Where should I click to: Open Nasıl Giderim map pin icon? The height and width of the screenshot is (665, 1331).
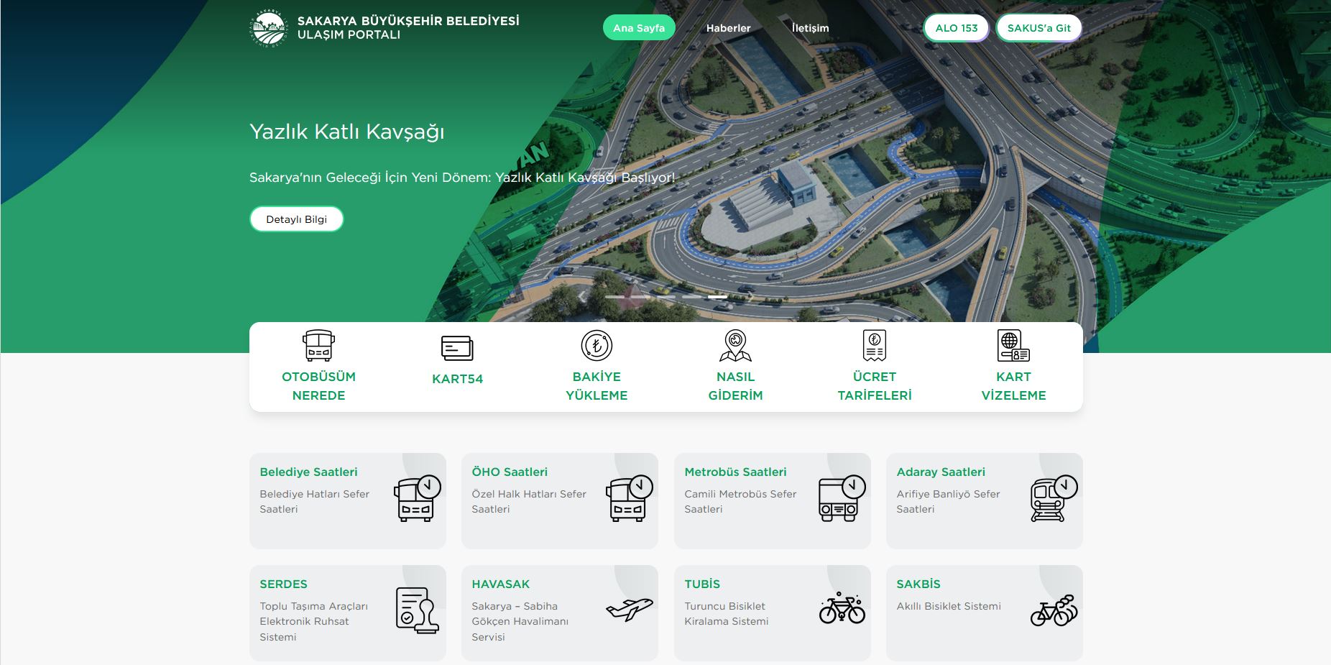[735, 346]
